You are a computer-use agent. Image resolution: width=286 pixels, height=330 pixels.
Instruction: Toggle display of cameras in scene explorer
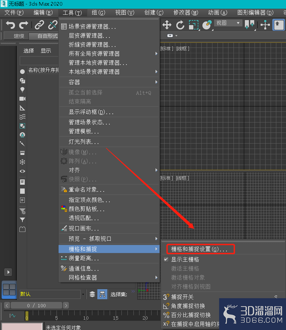(x=22, y=99)
